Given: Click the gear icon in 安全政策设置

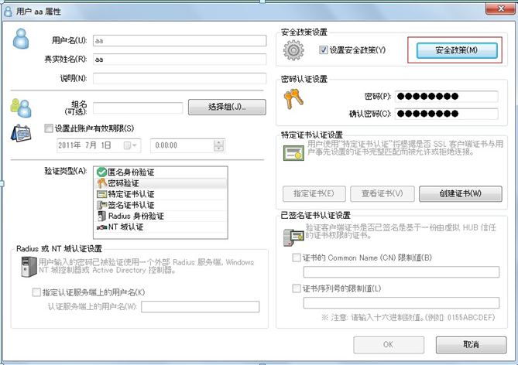Looking at the screenshot, I should [x=293, y=50].
